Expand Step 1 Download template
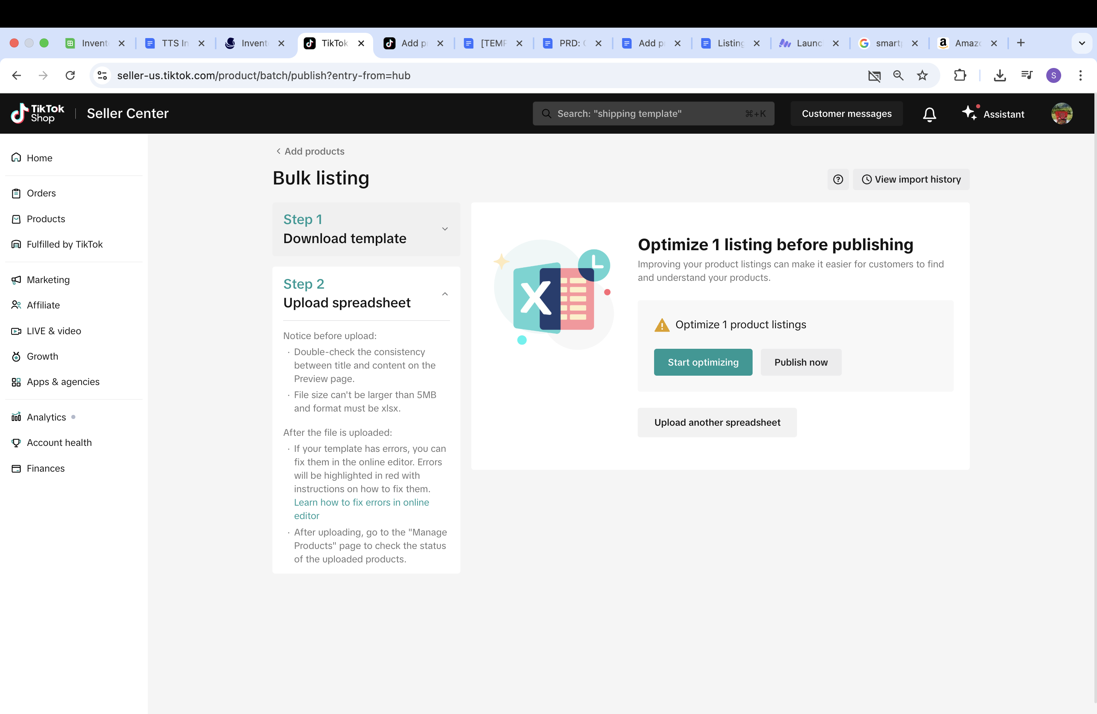 point(445,229)
